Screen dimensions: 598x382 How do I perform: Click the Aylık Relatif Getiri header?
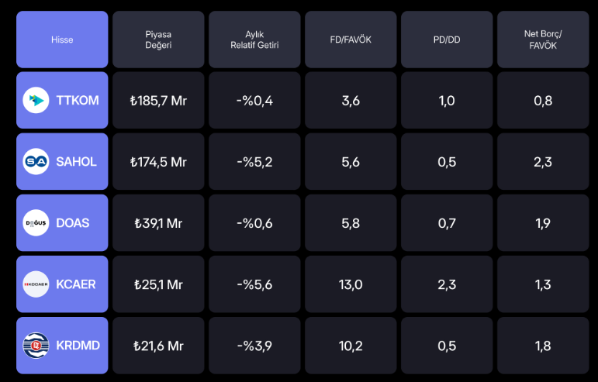254,40
